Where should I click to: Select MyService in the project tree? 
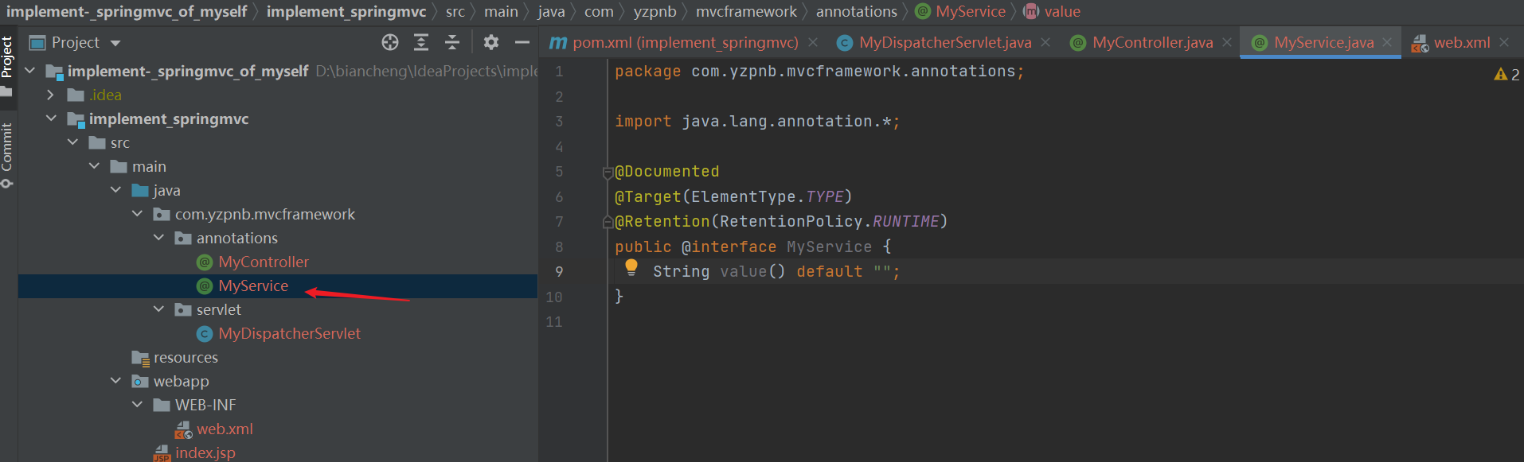(x=253, y=285)
